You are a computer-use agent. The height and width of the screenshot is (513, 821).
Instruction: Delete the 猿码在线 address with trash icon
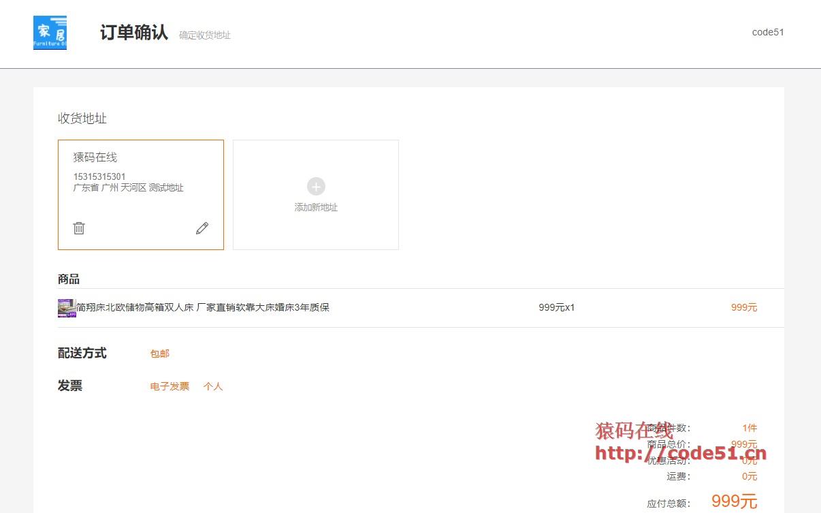click(79, 228)
